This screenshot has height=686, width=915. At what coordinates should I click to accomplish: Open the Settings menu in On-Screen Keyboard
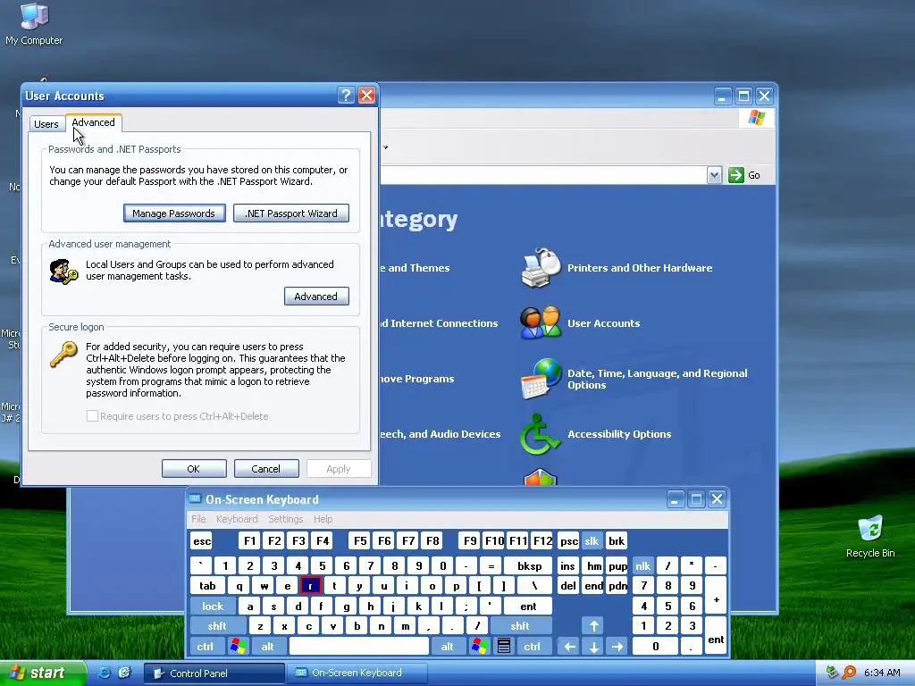click(x=285, y=519)
